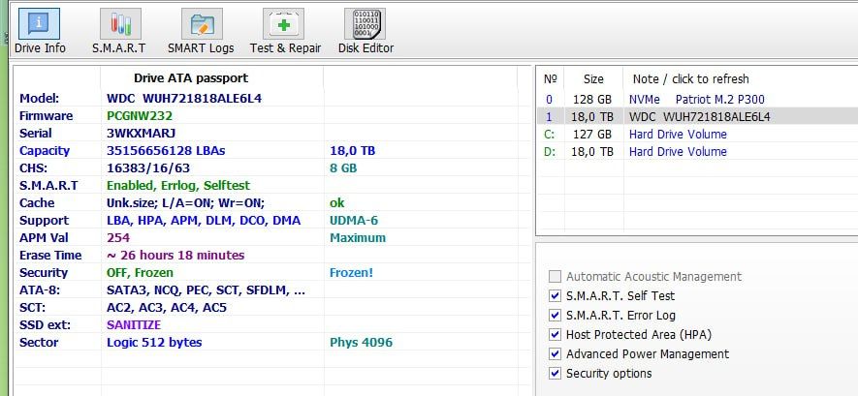
Task: Click 'Enabled, Errlog, Selftest' S.M.A.R.T value
Action: (178, 185)
